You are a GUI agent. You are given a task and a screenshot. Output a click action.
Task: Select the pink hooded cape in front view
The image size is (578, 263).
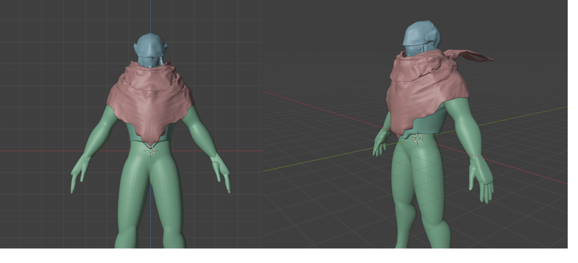point(151,103)
